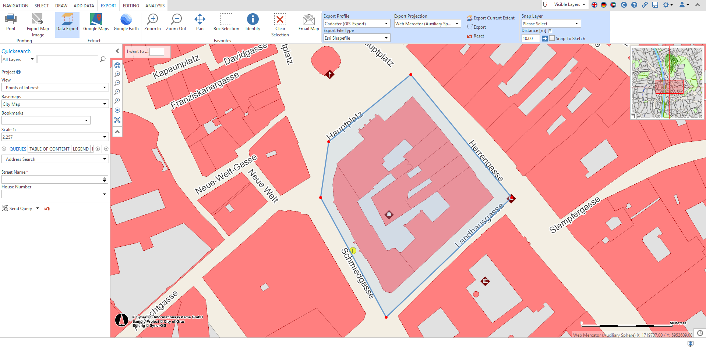Click inside the Street Name field
This screenshot has width=706, height=347.
click(x=52, y=179)
